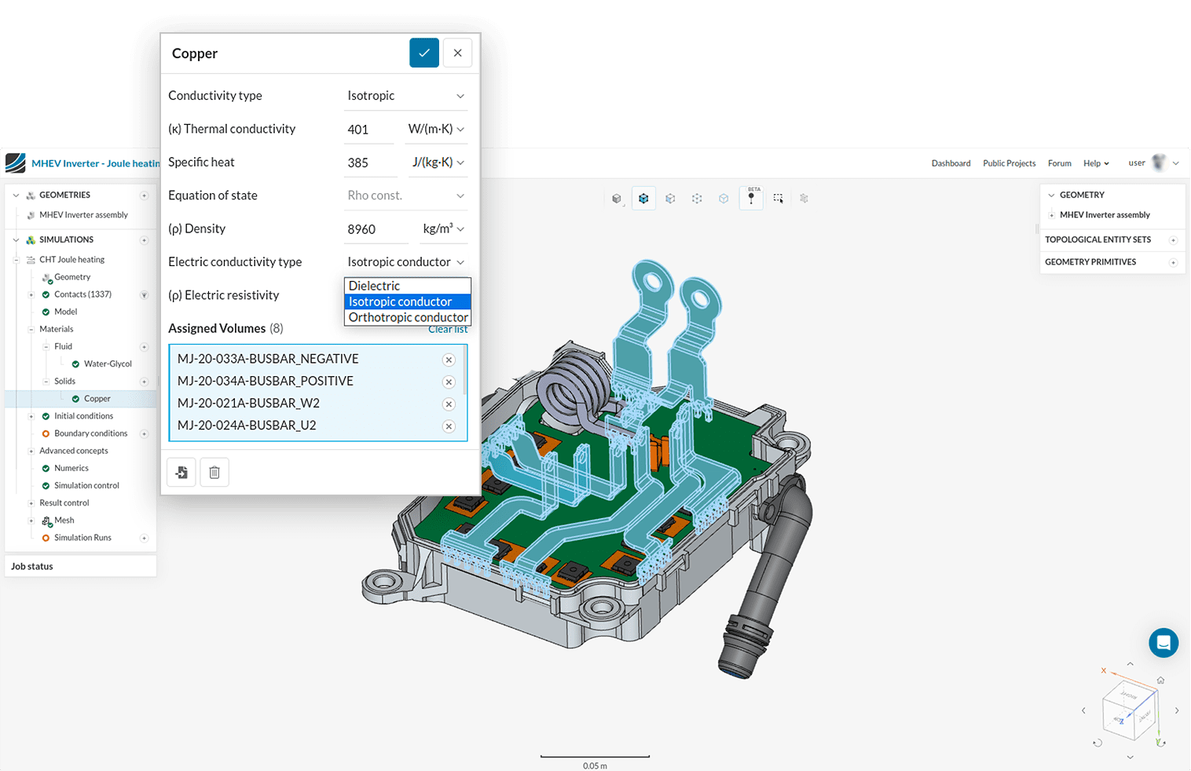Click the trash icon to delete the material
The height and width of the screenshot is (771, 1191).
214,473
